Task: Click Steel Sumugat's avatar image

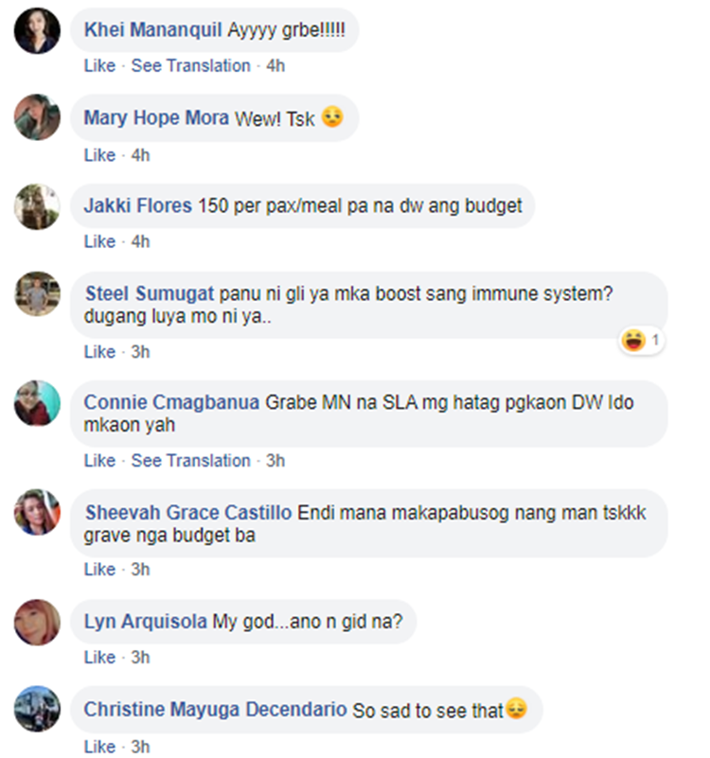Action: coord(37,294)
